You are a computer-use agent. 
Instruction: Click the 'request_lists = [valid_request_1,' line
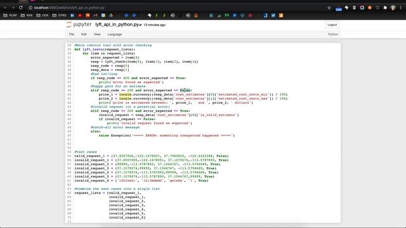[x=108, y=193]
